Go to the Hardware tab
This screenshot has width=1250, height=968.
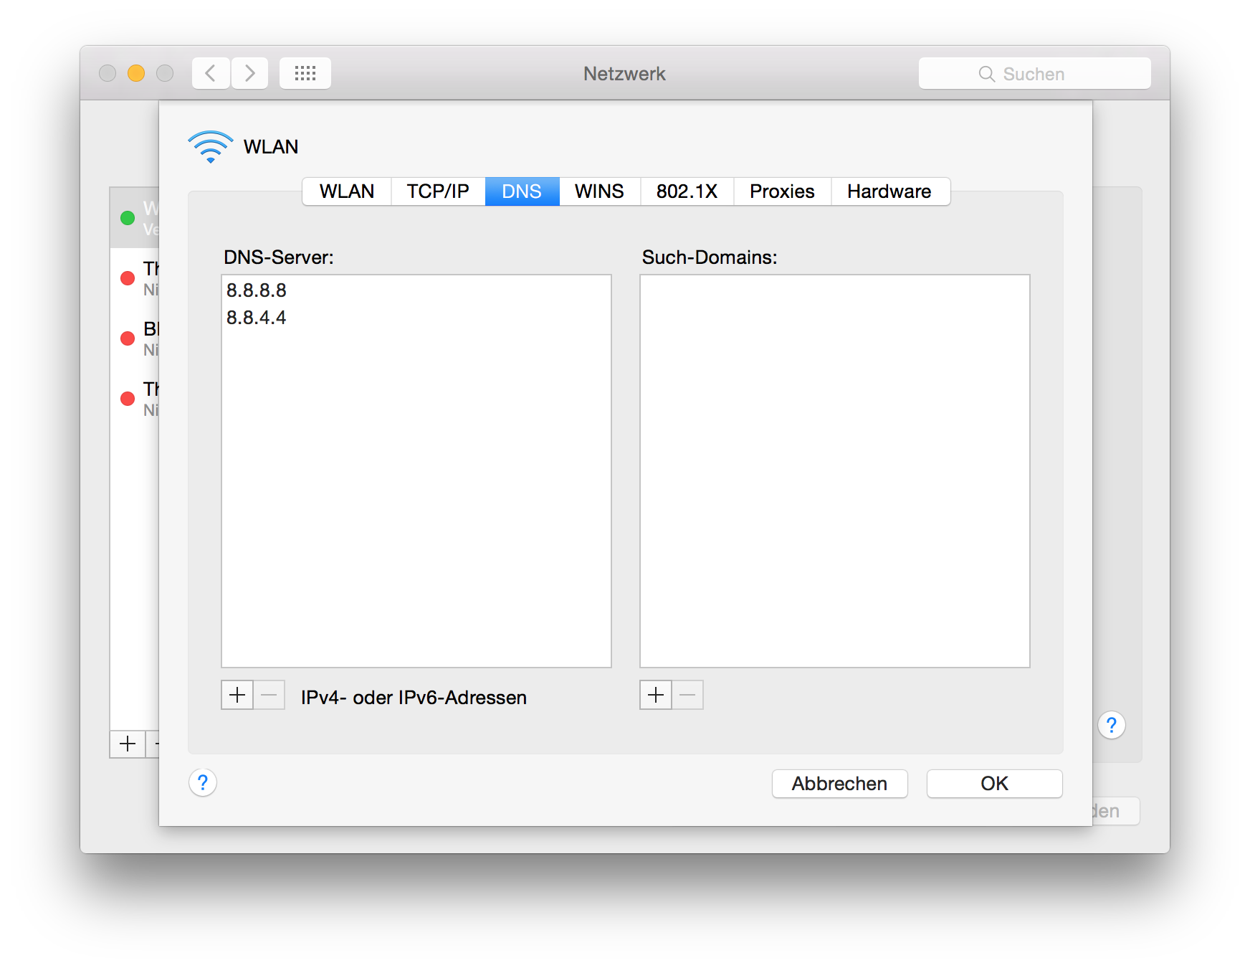(x=889, y=191)
